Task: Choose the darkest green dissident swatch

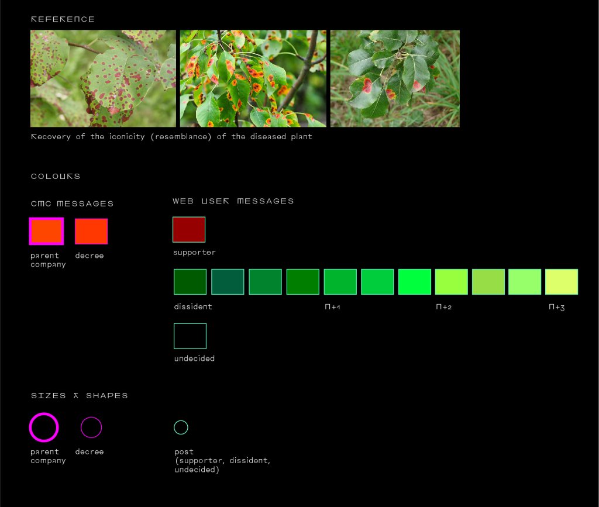Action: pyautogui.click(x=190, y=282)
